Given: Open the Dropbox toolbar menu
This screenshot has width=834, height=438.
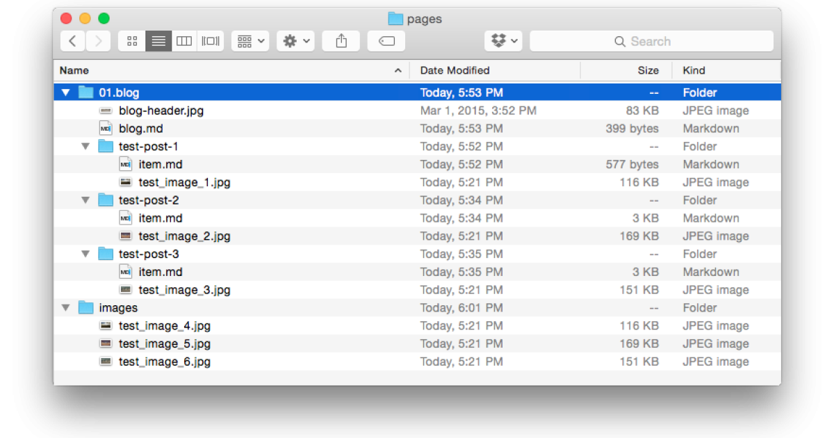Looking at the screenshot, I should pyautogui.click(x=504, y=41).
